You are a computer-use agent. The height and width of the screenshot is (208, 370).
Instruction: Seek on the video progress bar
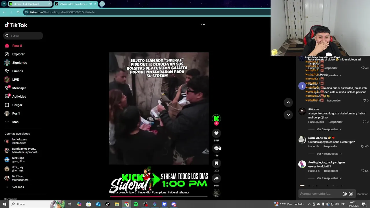[x=159, y=197]
